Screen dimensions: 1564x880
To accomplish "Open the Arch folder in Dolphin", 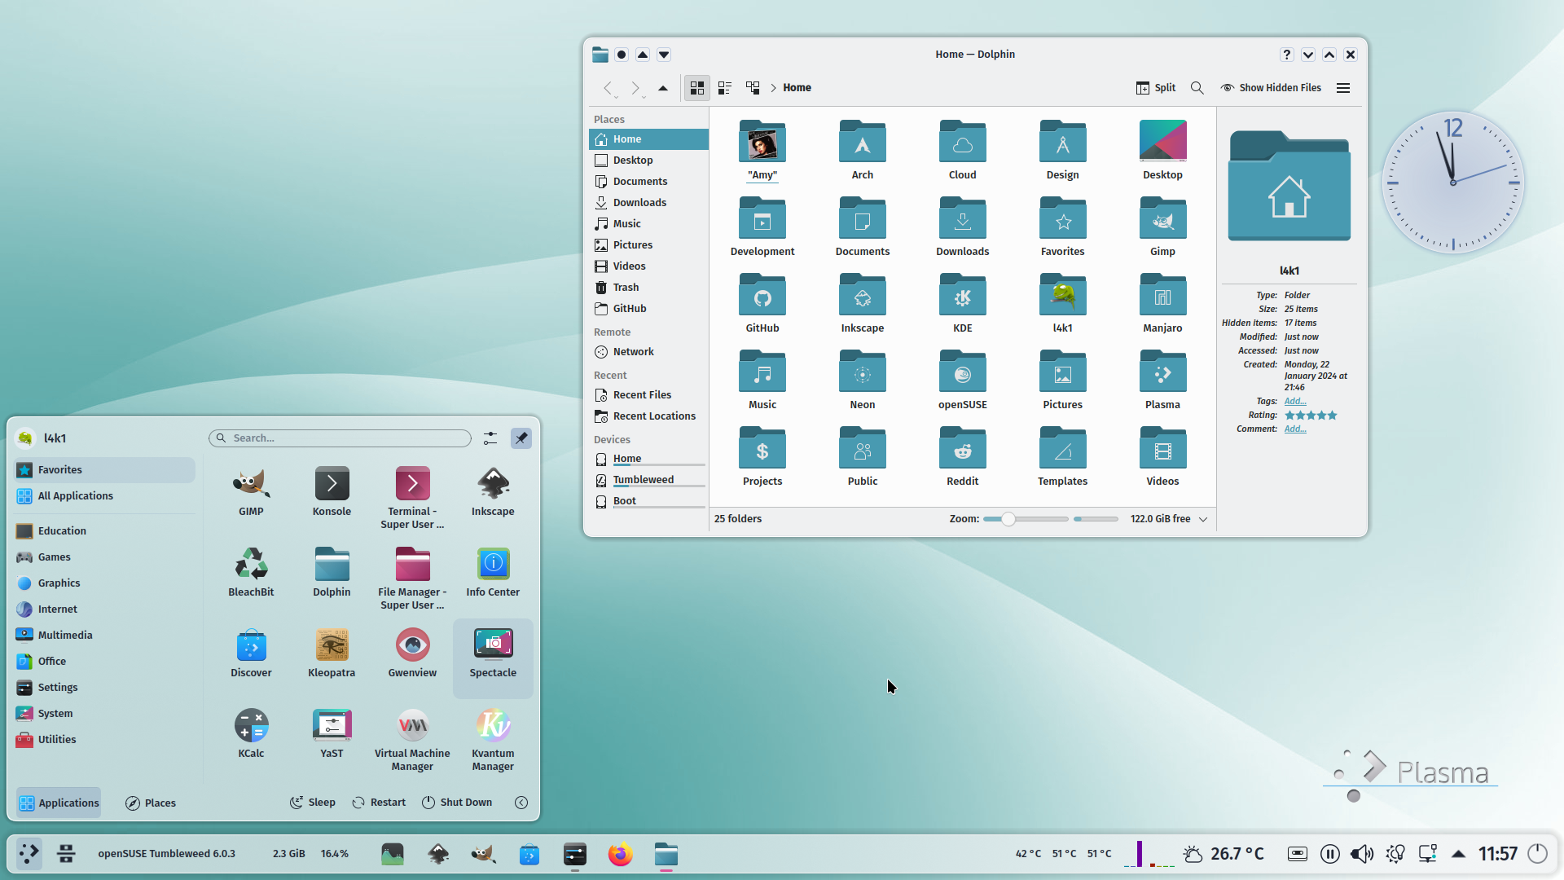I will pos(863,151).
